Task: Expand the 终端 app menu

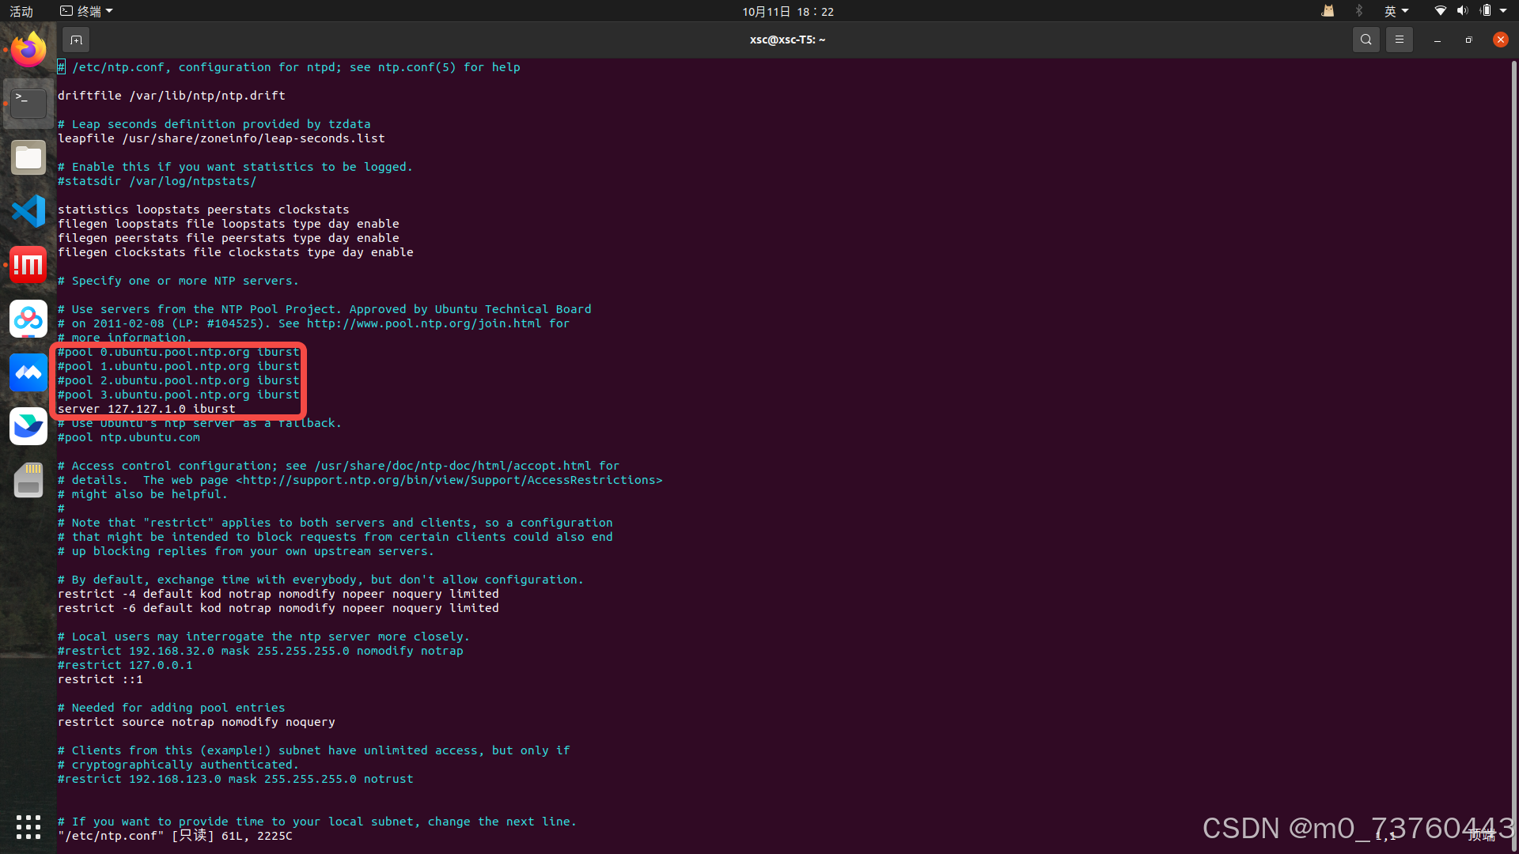Action: [x=87, y=11]
